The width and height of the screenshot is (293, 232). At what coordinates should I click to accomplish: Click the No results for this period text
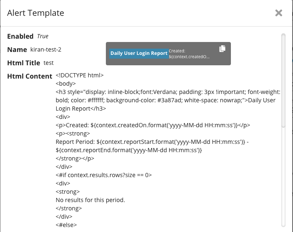(x=90, y=200)
